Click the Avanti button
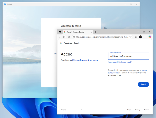The image size is (156, 118). 143,84
